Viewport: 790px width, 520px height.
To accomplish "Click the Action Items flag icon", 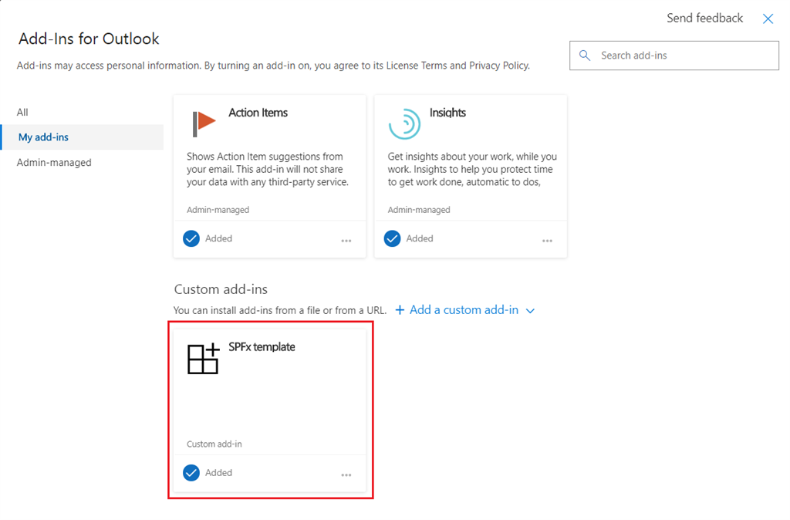I will click(x=202, y=120).
